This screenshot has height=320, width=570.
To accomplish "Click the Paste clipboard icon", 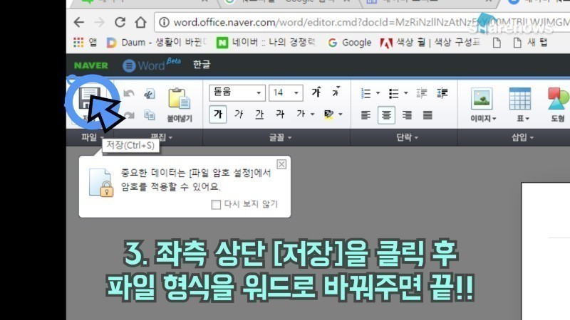I will coord(180,99).
